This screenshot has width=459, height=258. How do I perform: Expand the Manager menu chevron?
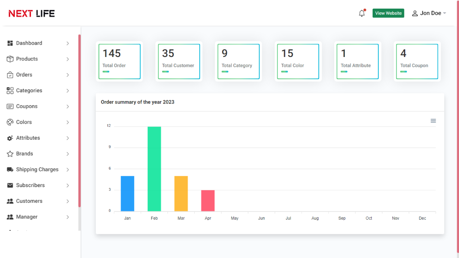coord(67,217)
